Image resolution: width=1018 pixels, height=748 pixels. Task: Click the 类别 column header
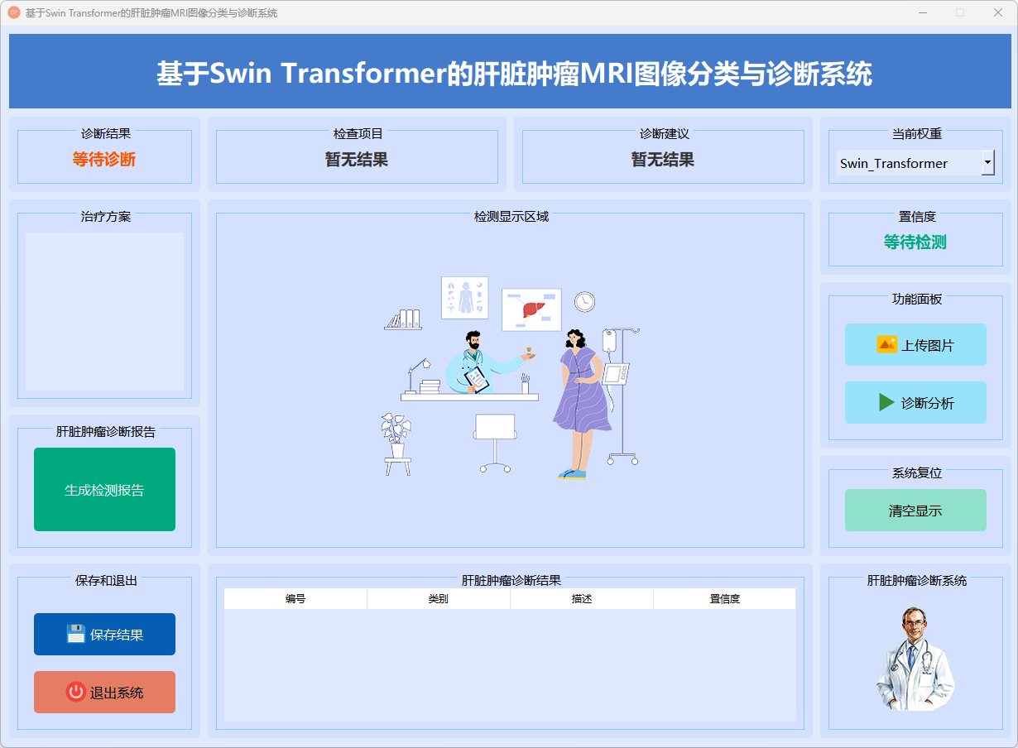point(438,599)
